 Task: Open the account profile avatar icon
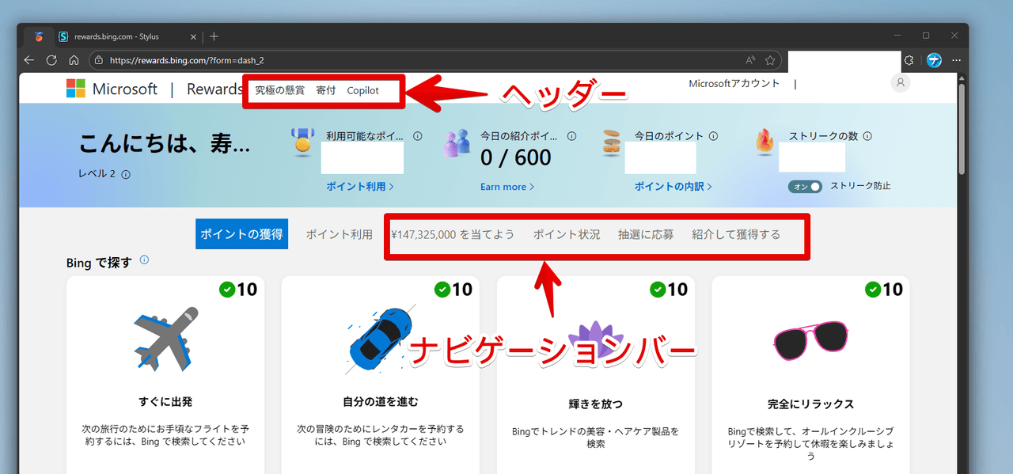900,83
